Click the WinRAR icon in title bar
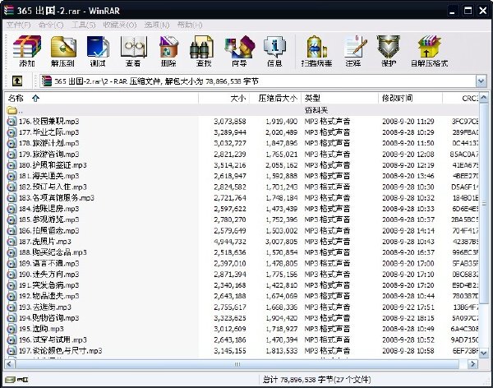The width and height of the screenshot is (493, 388). pyautogui.click(x=9, y=10)
